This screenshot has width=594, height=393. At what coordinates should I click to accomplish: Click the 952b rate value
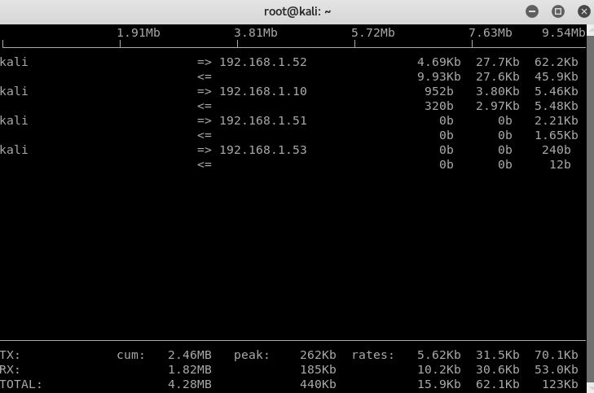[x=439, y=91]
